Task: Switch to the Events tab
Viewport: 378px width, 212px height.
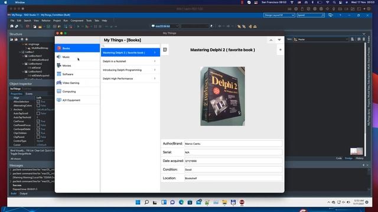Action: coord(29,94)
